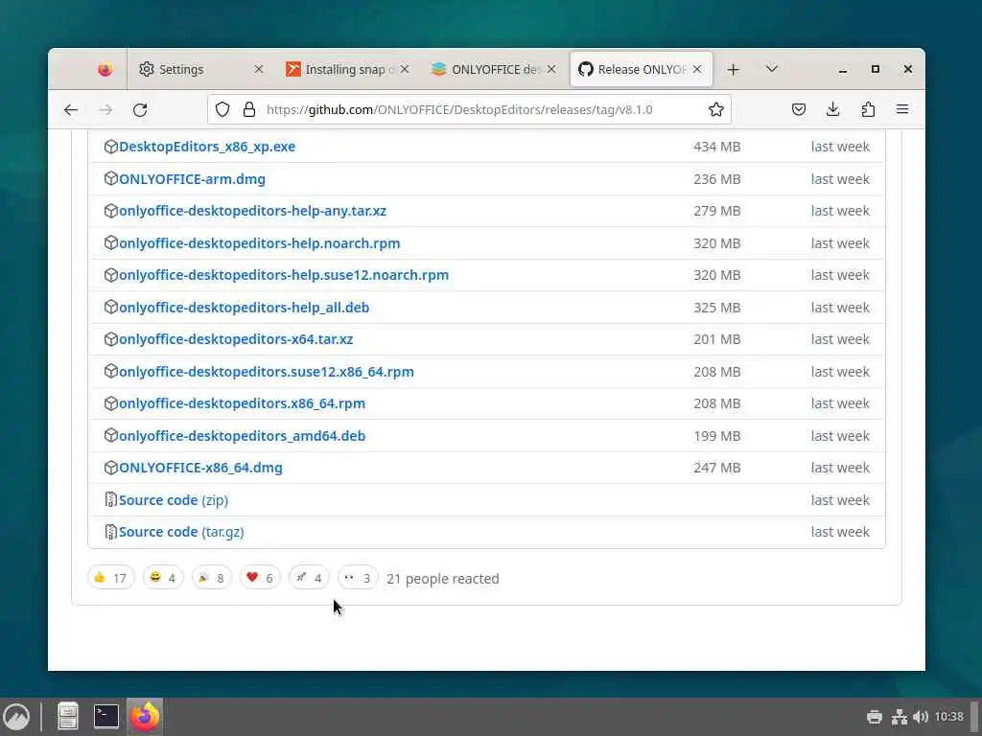The width and height of the screenshot is (982, 736).
Task: Click the Firefox taskbar icon
Action: click(145, 717)
